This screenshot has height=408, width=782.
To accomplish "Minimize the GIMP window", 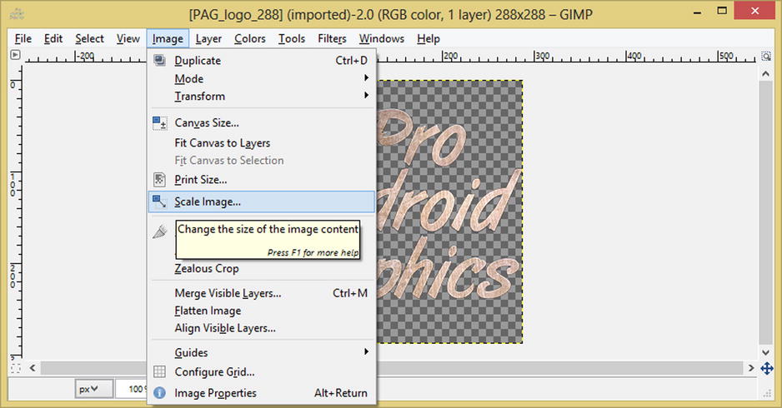I will (698, 12).
